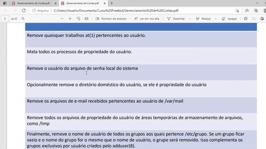Reload the PDF page
This screenshot has height=149, width=266.
pyautogui.click(x=24, y=10)
